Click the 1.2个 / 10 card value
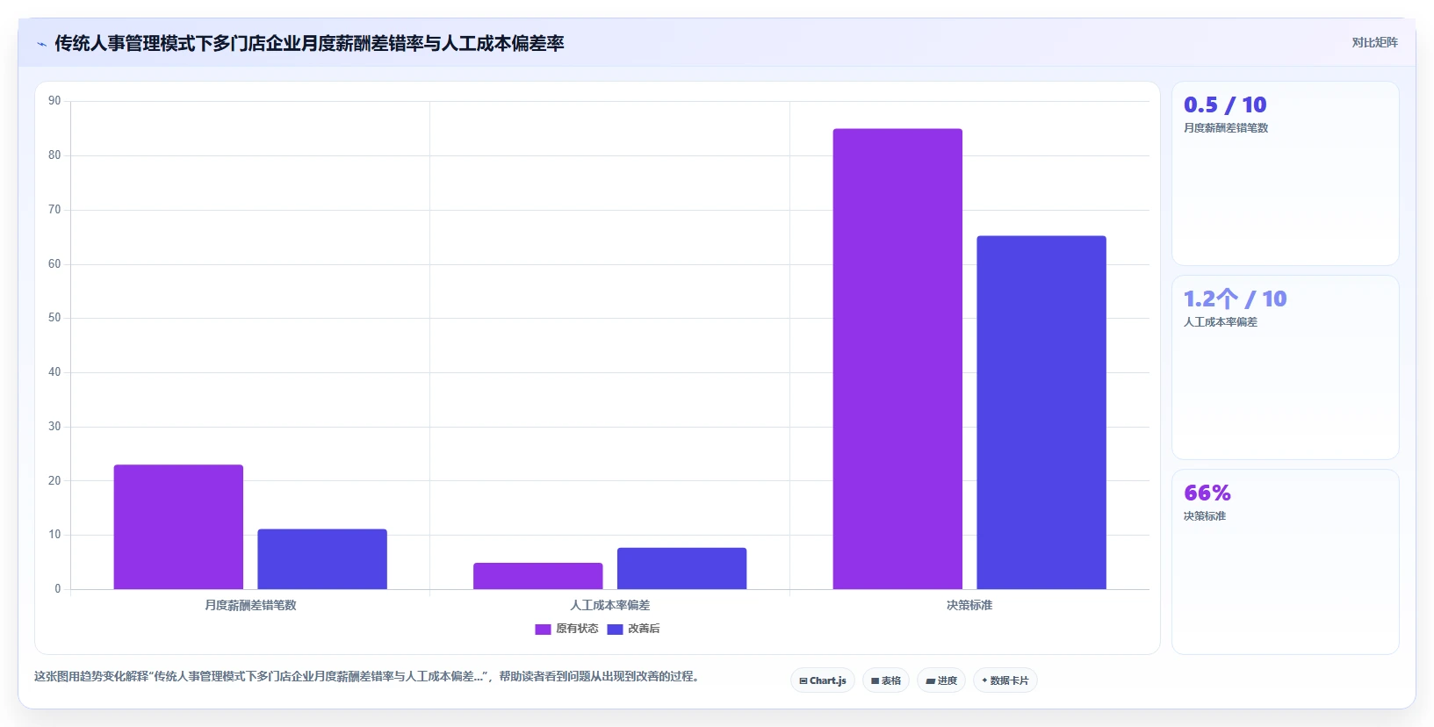1434x727 pixels. [1235, 299]
